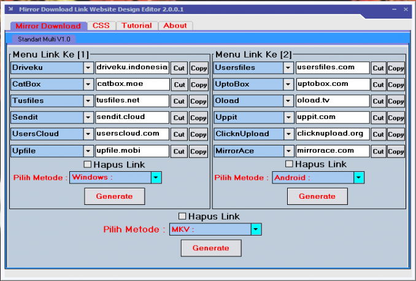Click Generate under the MKV method

click(210, 248)
